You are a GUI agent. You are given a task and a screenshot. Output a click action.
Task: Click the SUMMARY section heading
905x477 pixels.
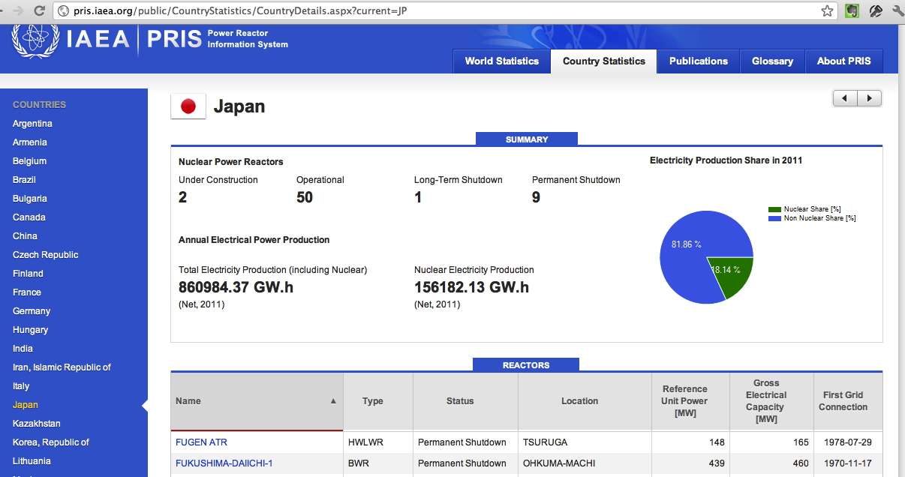pyautogui.click(x=527, y=139)
